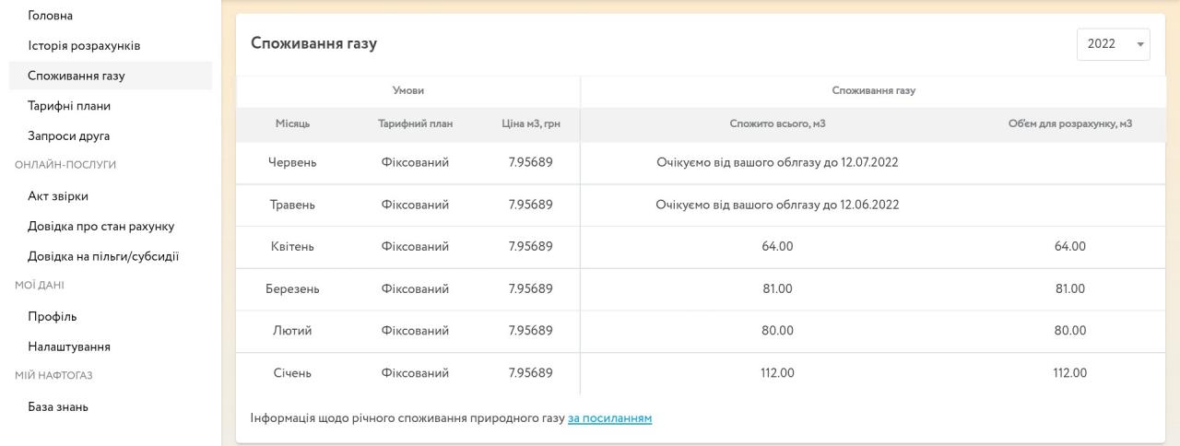Click the Тарифний план column header
The image size is (1180, 446).
click(415, 124)
